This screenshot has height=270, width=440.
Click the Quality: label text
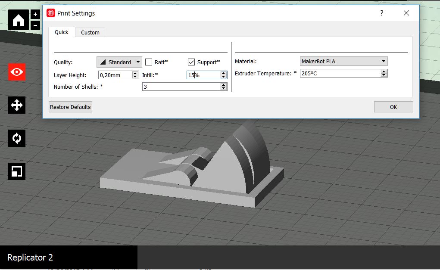click(x=63, y=62)
